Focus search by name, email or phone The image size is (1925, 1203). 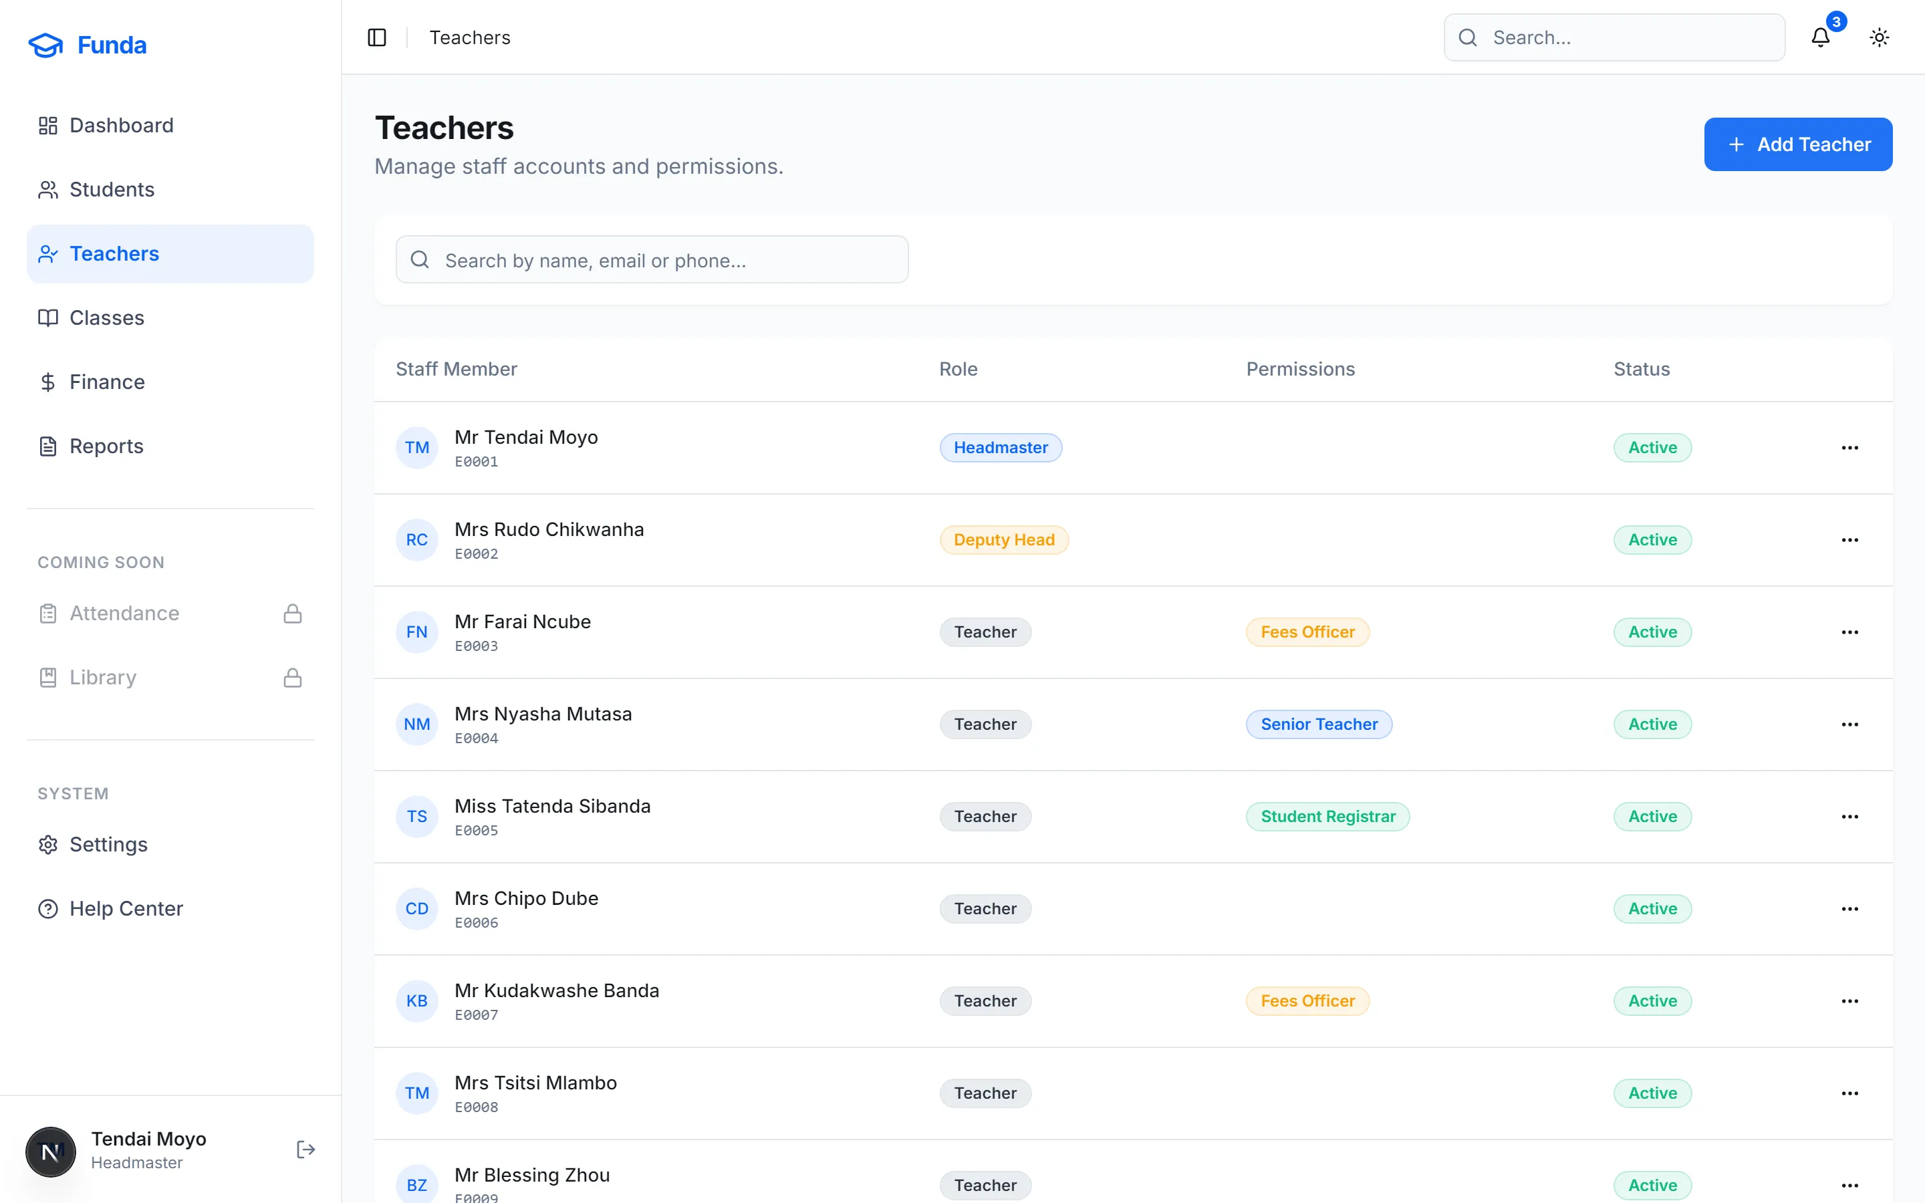click(652, 259)
